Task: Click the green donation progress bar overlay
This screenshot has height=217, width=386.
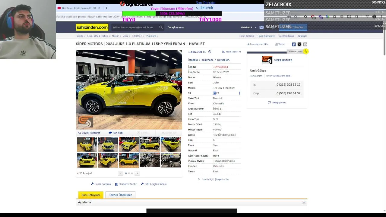Action: 139,14
